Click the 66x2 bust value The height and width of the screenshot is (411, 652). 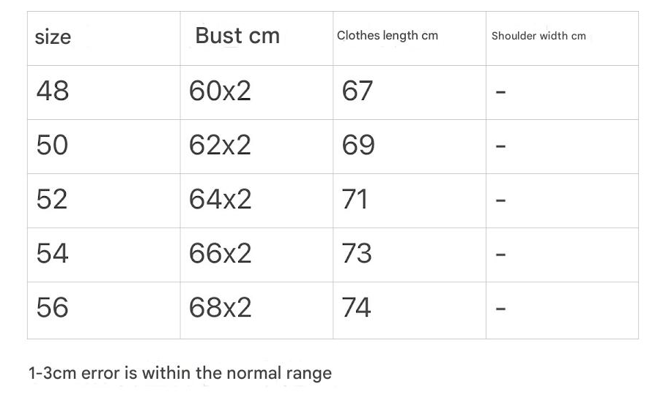220,253
